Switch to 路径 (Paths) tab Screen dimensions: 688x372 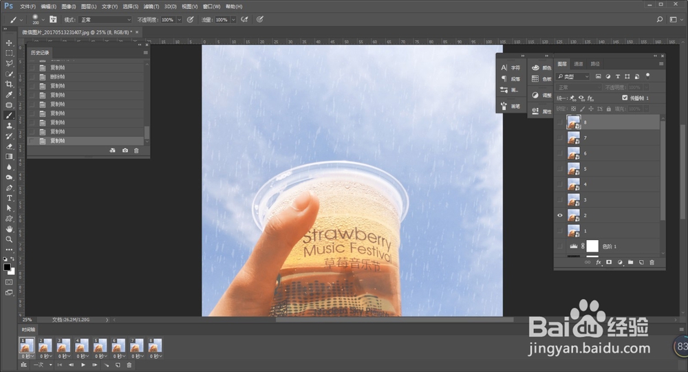click(595, 64)
